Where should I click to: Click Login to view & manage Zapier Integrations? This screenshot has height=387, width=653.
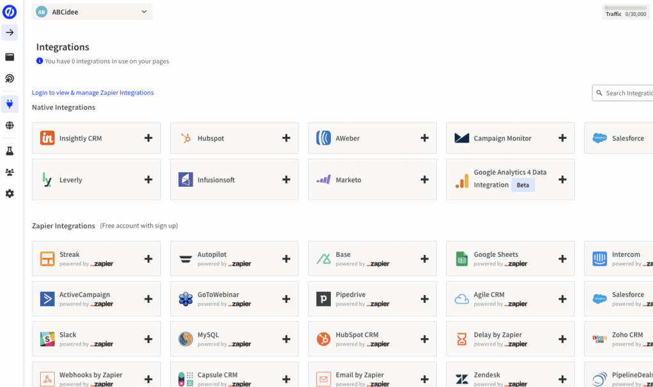93,92
